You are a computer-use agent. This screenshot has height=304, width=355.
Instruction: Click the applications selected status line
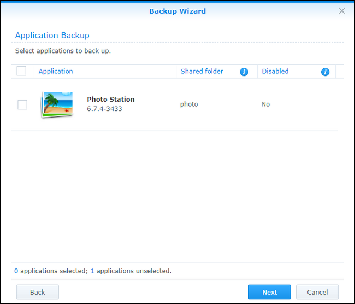click(93, 271)
